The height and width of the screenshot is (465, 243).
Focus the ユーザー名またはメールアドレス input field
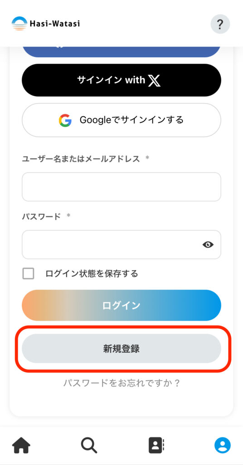click(121, 187)
